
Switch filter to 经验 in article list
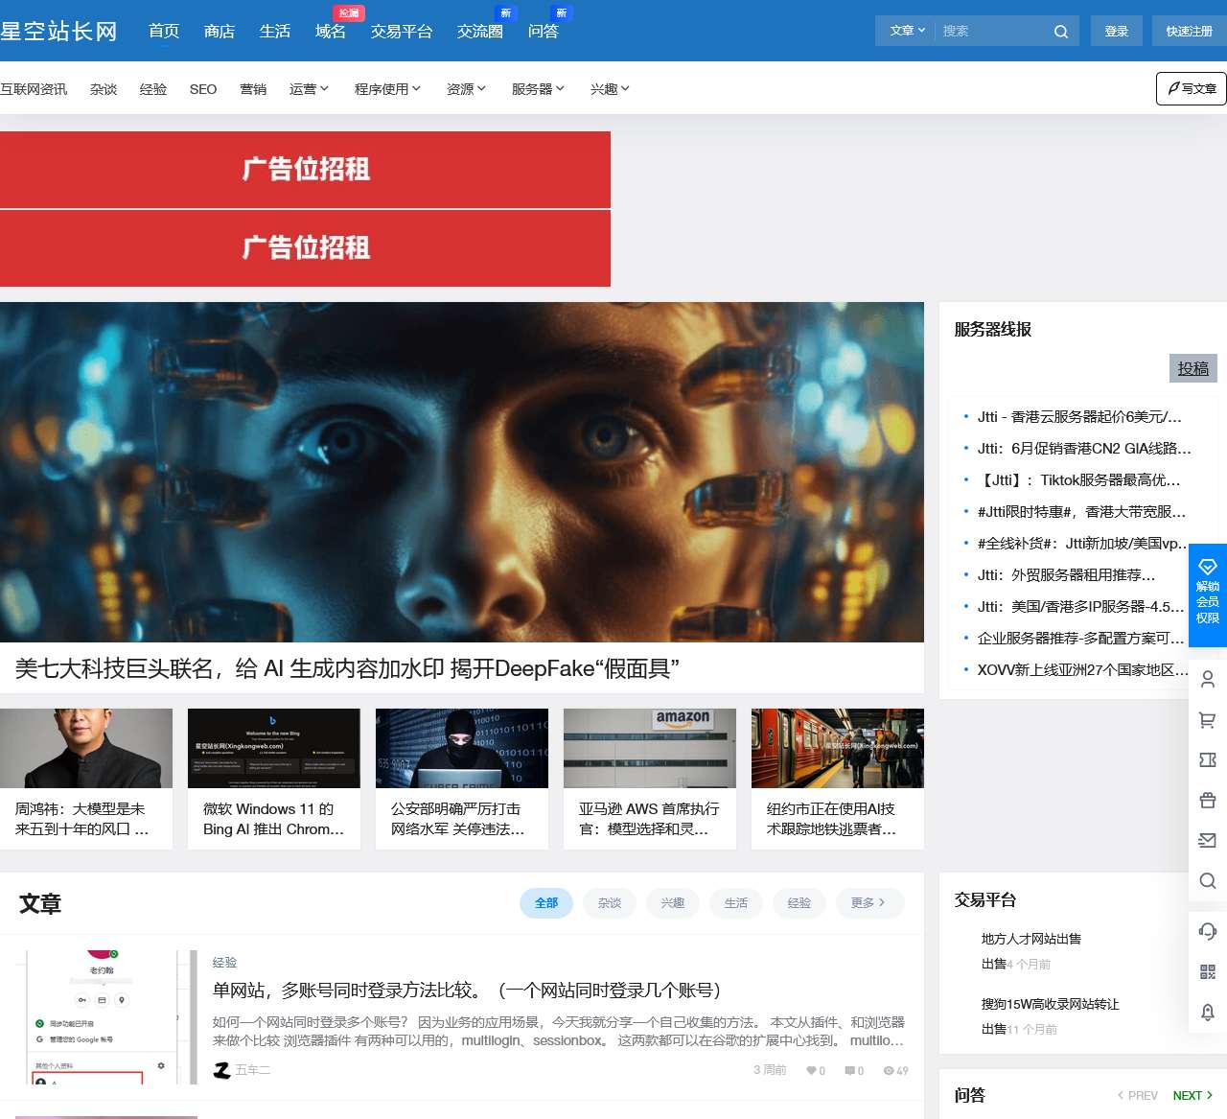click(799, 902)
